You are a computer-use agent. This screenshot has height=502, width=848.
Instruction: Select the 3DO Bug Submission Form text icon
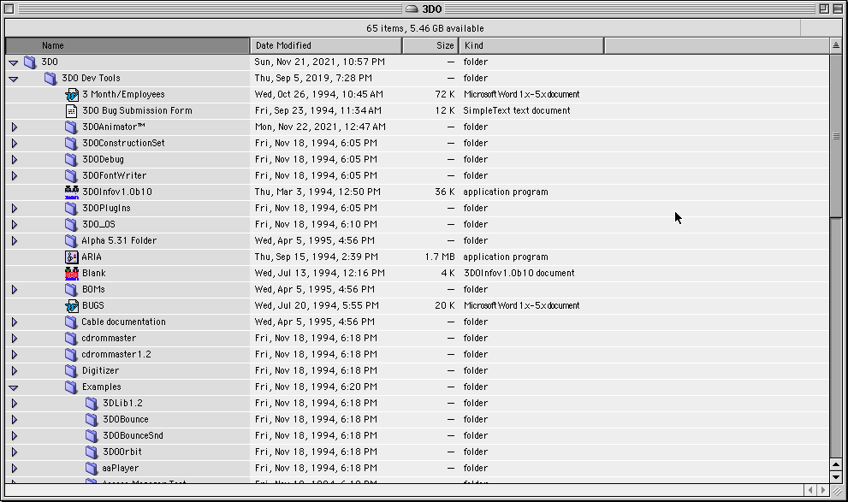(x=71, y=111)
